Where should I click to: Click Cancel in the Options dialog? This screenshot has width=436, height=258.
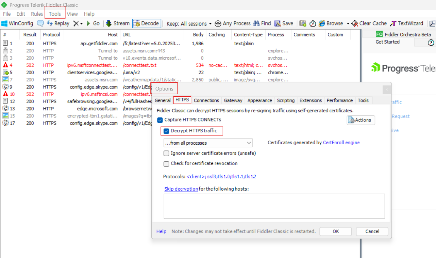click(x=372, y=231)
